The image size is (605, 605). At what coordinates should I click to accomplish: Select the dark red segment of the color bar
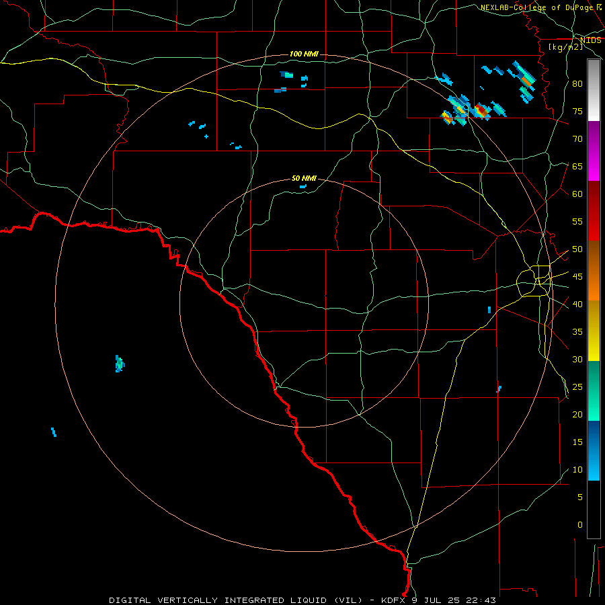[594, 211]
